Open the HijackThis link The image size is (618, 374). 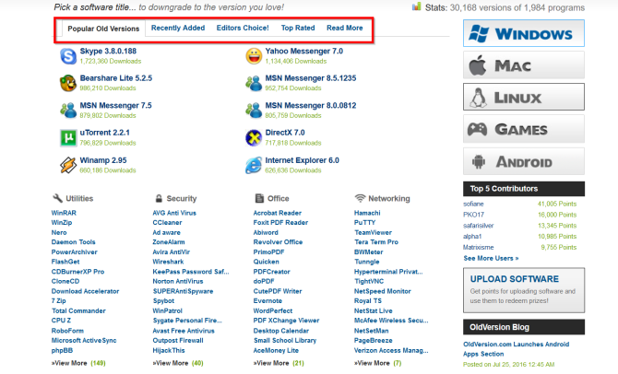[169, 350]
